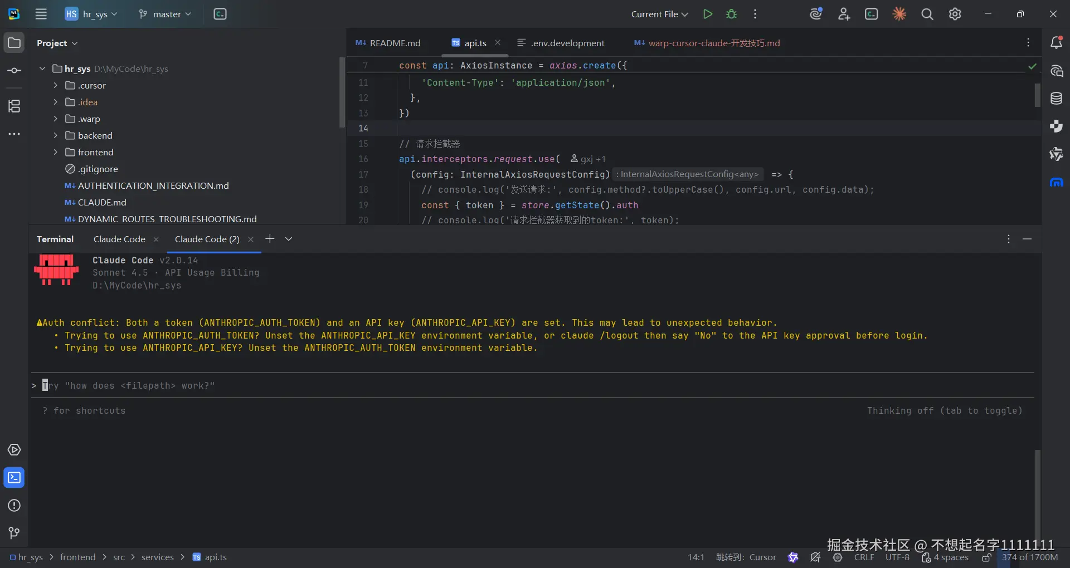Screen dimensions: 1070x568
Task: Click the Run green play icon
Action: [707, 14]
